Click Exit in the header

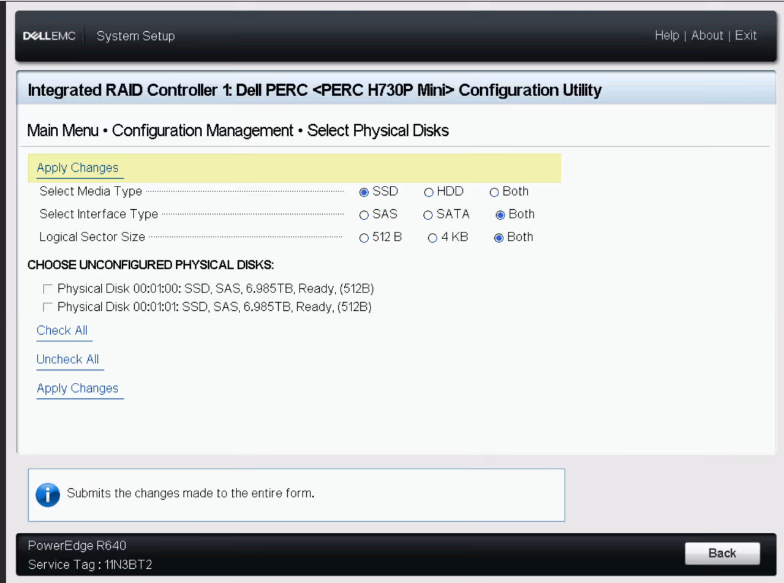click(746, 35)
